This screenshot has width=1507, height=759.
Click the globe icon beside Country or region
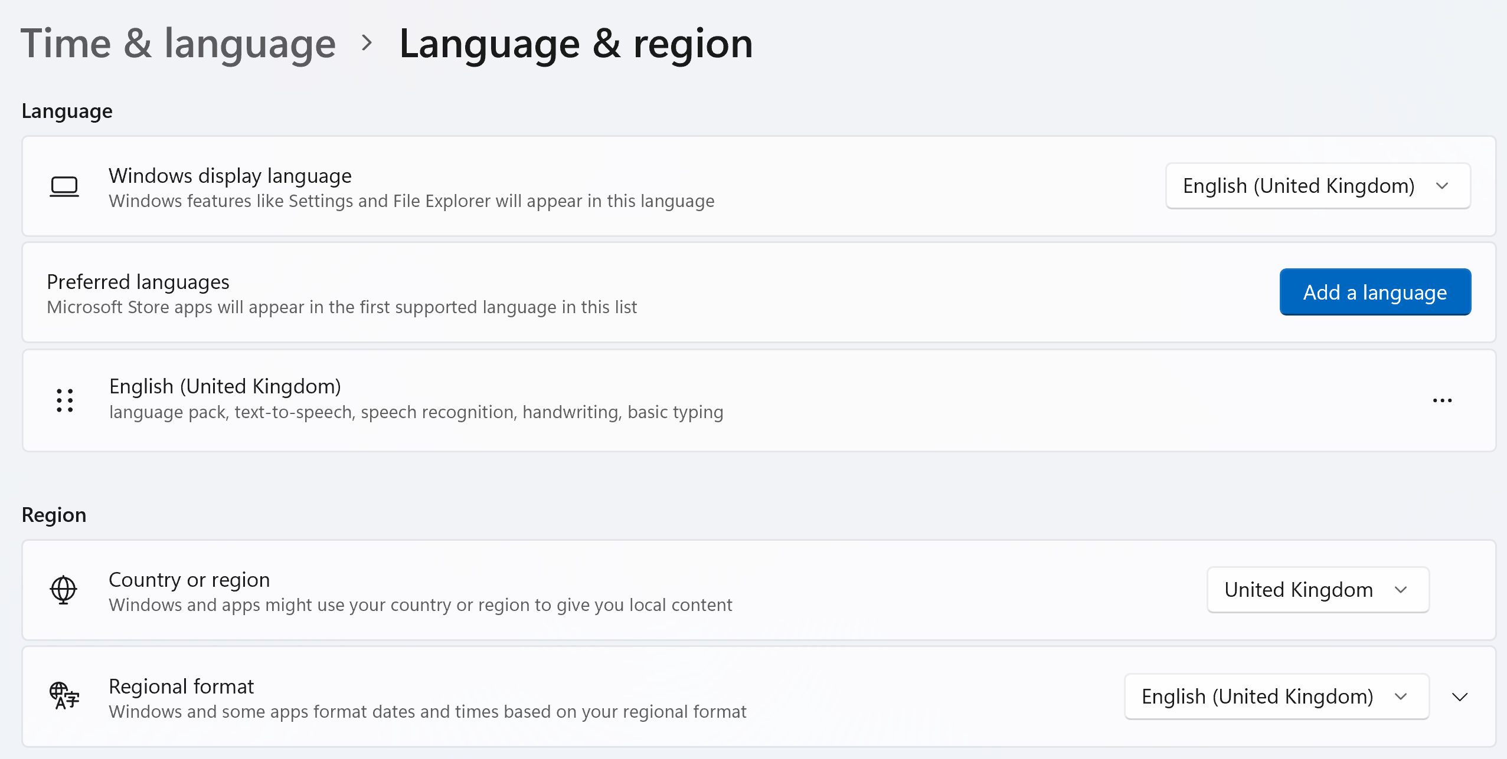pyautogui.click(x=63, y=590)
